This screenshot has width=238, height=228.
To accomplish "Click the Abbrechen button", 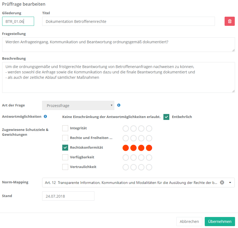I will (x=189, y=222).
